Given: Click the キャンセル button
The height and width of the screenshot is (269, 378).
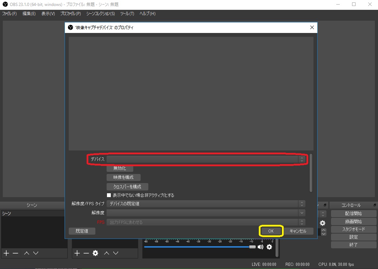Looking at the screenshot, I should click(x=298, y=231).
